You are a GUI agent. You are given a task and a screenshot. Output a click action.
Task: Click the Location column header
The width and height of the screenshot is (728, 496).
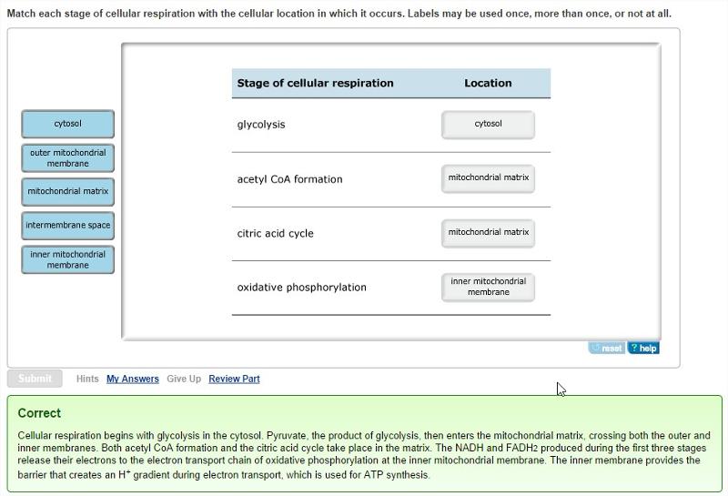488,83
